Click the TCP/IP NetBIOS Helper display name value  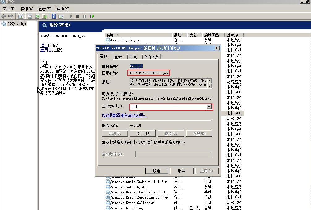[x=149, y=73]
